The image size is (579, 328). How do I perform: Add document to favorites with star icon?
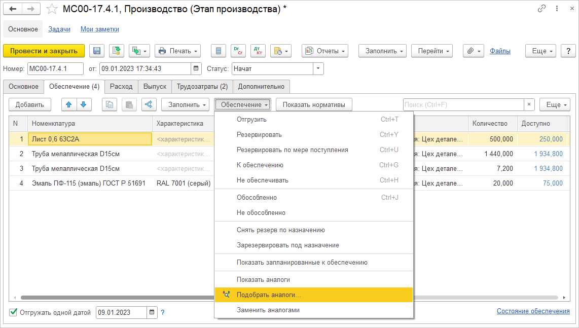[x=52, y=9]
